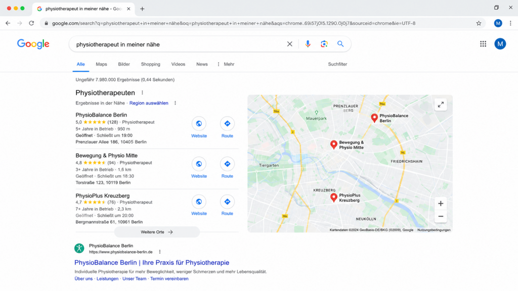The image size is (518, 291).
Task: Open Google Lens image search
Action: [324, 44]
